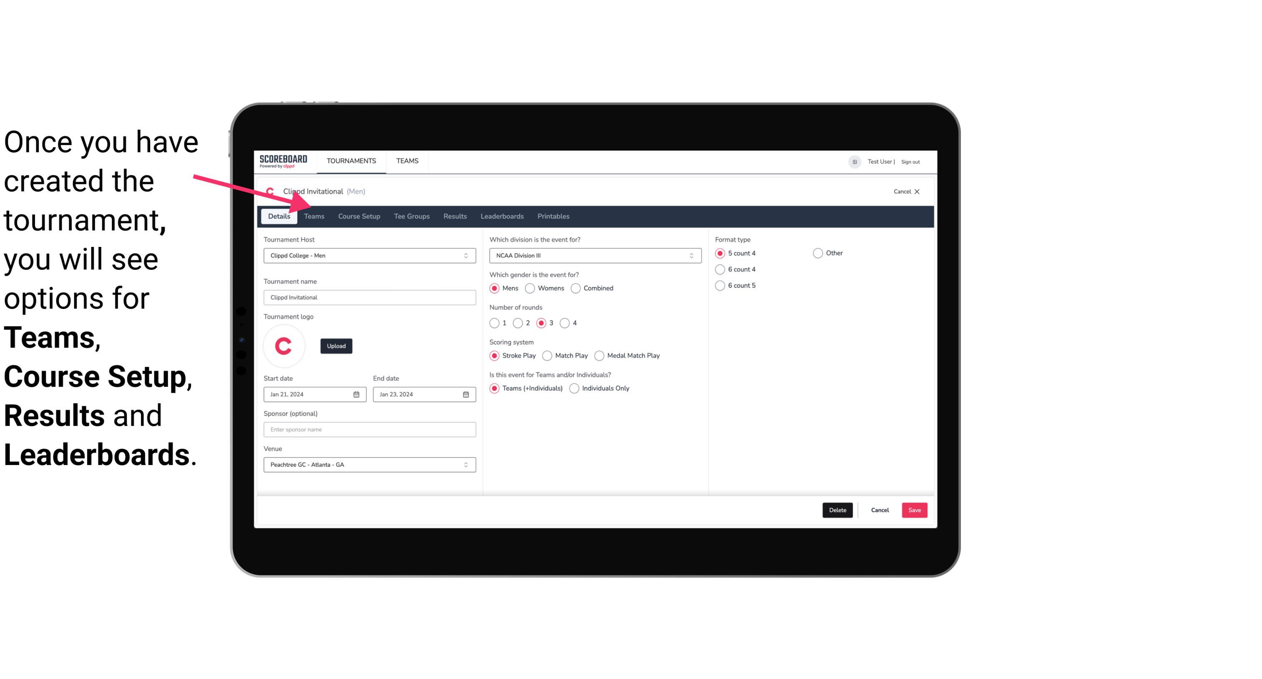Click the start date calendar icon
This screenshot has width=1262, height=679.
356,394
